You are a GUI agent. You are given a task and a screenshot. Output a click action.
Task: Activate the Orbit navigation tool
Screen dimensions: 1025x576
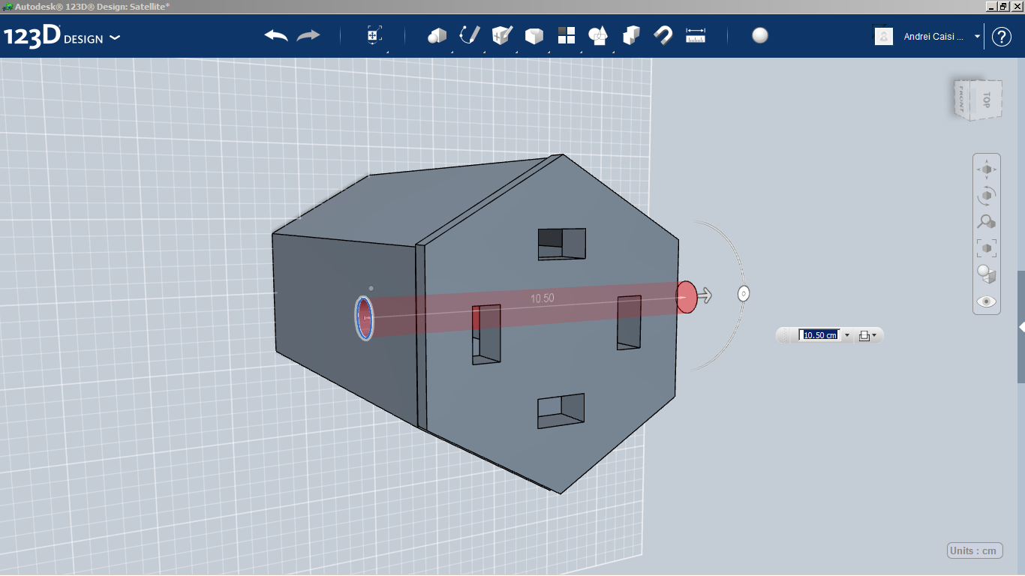(x=987, y=196)
